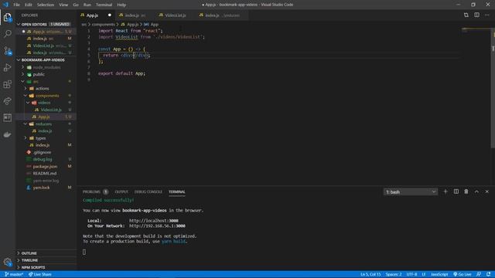Open the Go menu
The width and height of the screenshot is (495, 278).
[76, 5]
